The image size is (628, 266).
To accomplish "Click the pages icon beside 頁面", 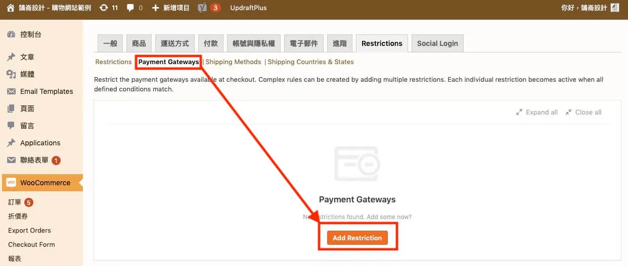I will [11, 109].
